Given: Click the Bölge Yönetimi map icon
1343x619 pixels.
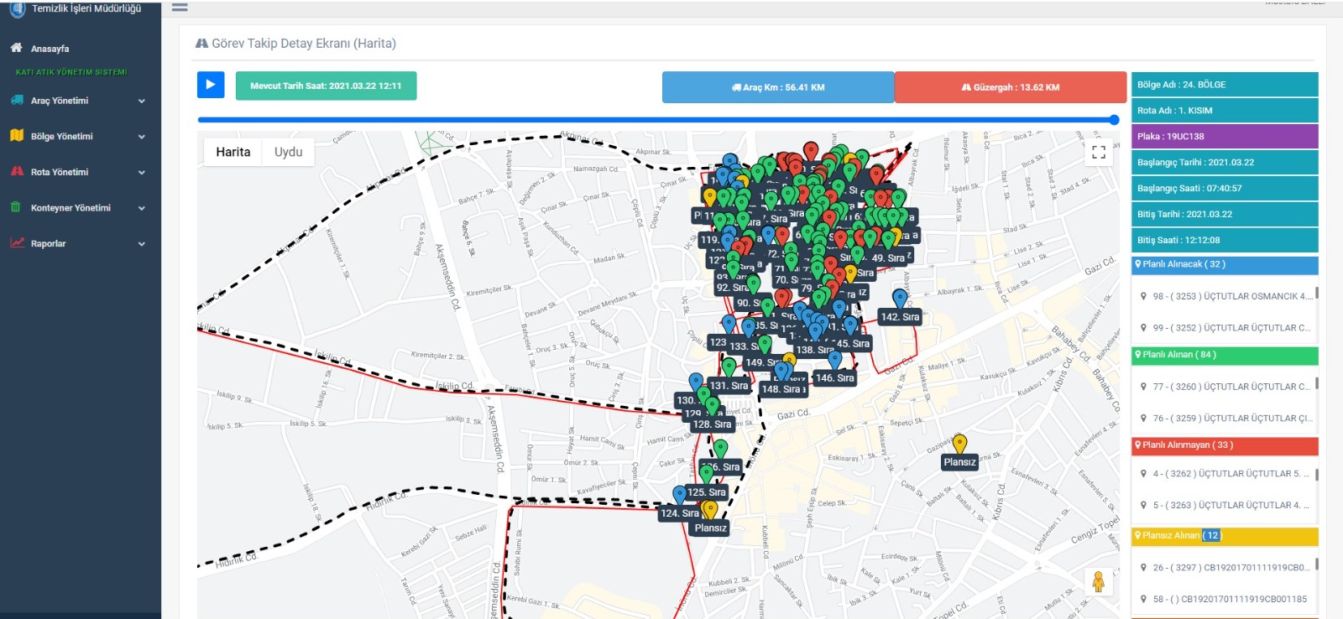Looking at the screenshot, I should 17,136.
